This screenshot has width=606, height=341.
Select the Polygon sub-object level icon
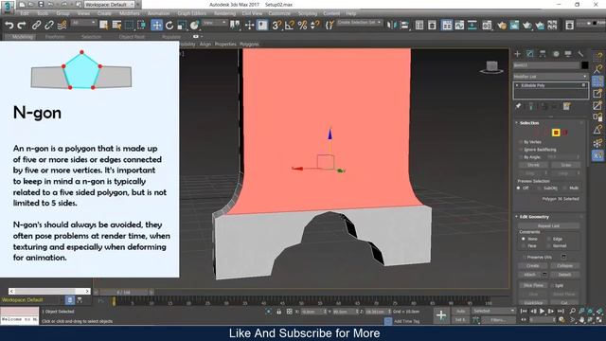pyautogui.click(x=556, y=133)
